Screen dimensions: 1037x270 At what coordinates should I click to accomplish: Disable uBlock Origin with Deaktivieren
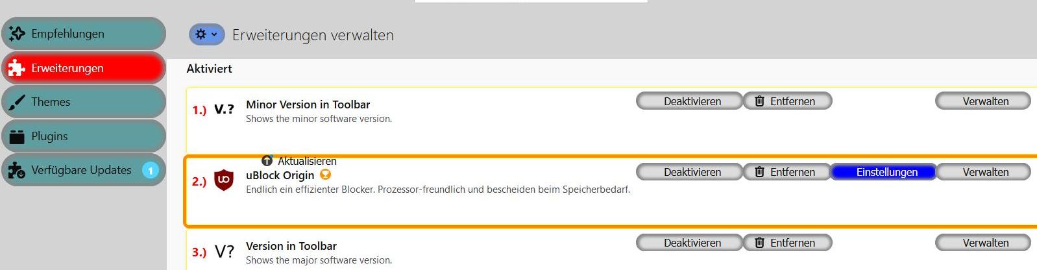tap(689, 172)
